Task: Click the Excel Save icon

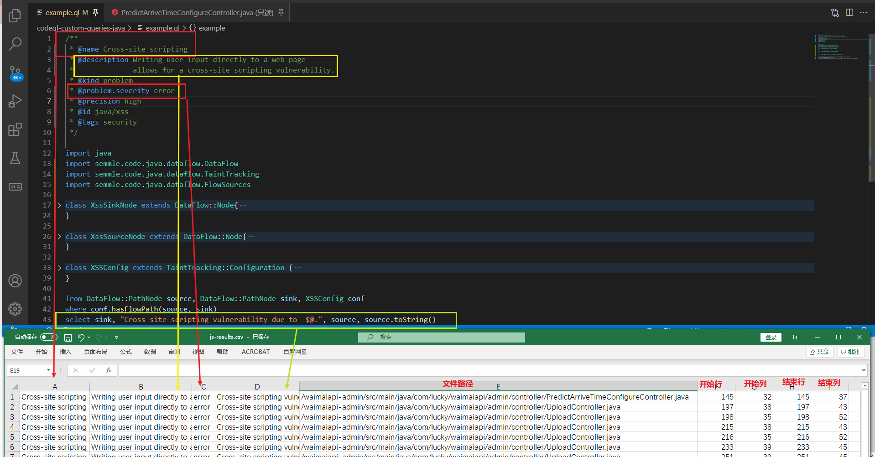Action: point(68,338)
